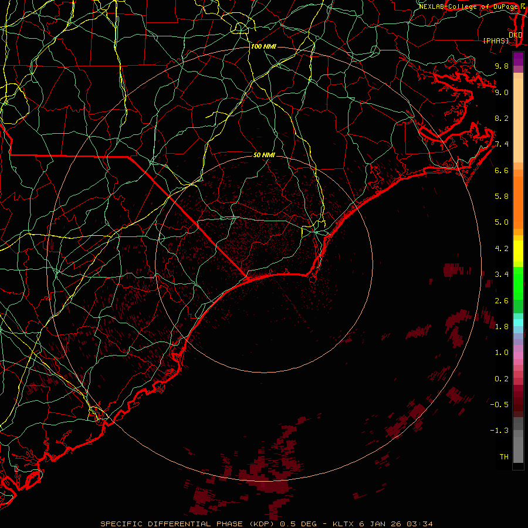Select the 6.6 legend value
Screen dimensions: 528x528
point(502,171)
